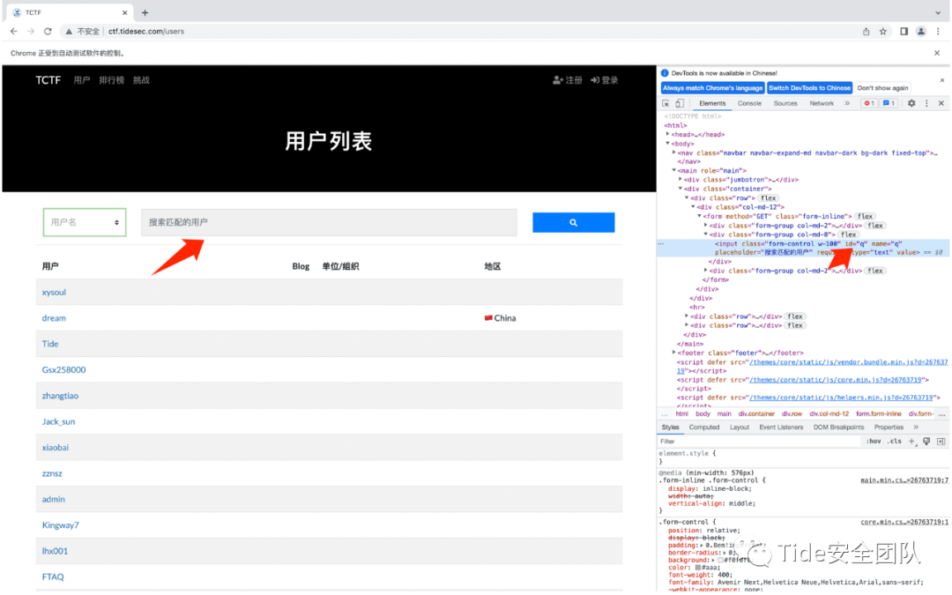952x595 pixels.
Task: Switch to the Console tab
Action: 749,103
